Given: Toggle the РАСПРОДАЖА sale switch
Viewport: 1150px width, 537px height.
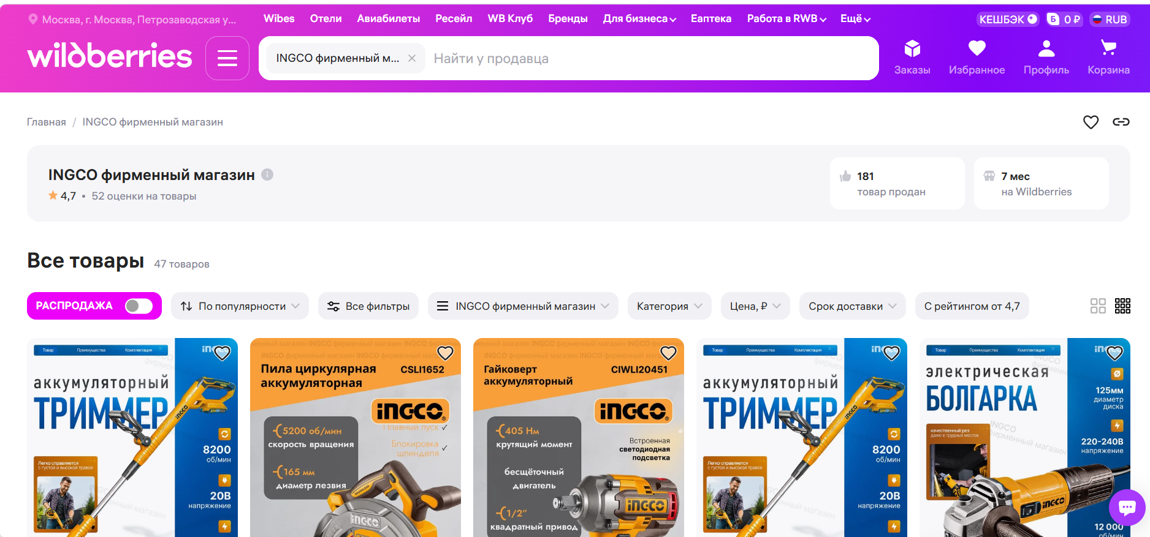Looking at the screenshot, I should click(x=139, y=306).
